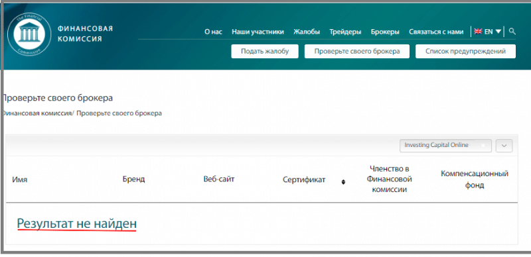Click the Financial Commission logo emblem
The height and width of the screenshot is (257, 531).
point(29,35)
